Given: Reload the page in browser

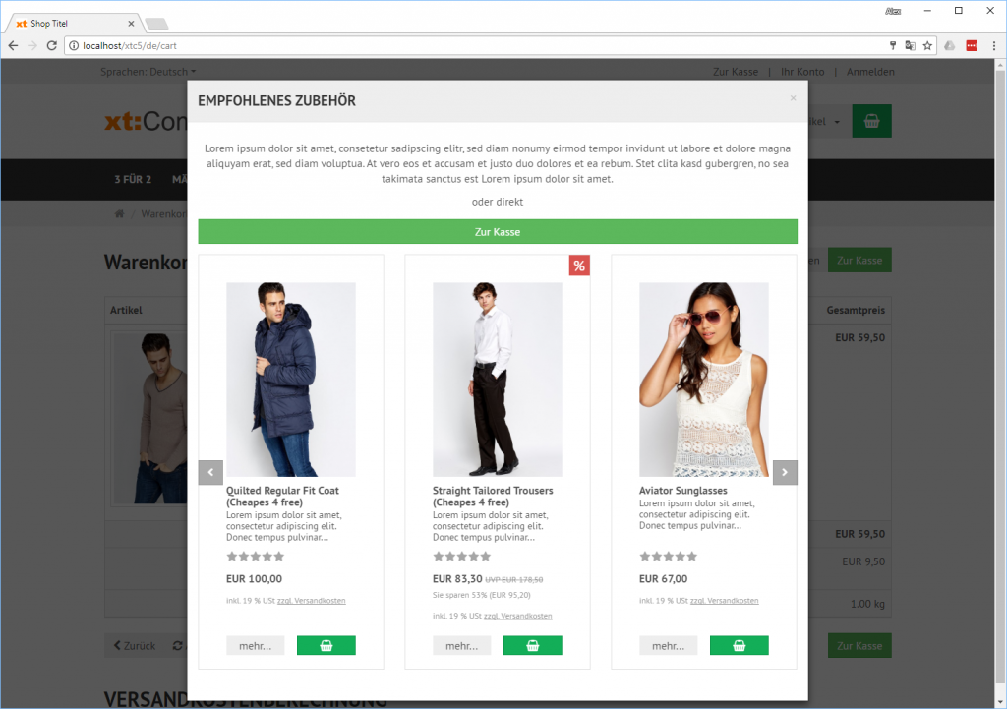Looking at the screenshot, I should pos(52,45).
